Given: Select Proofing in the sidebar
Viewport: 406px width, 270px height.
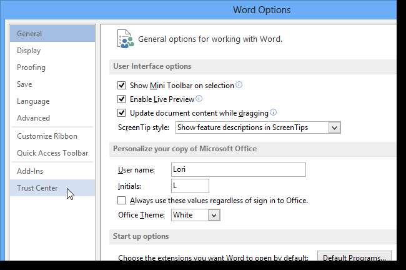Looking at the screenshot, I should coord(31,67).
